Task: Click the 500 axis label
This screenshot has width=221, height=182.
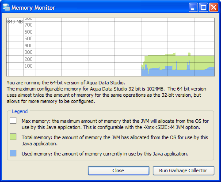Action: 28,38
